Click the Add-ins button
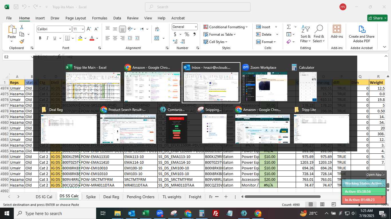This screenshot has height=219, width=391. [337, 32]
